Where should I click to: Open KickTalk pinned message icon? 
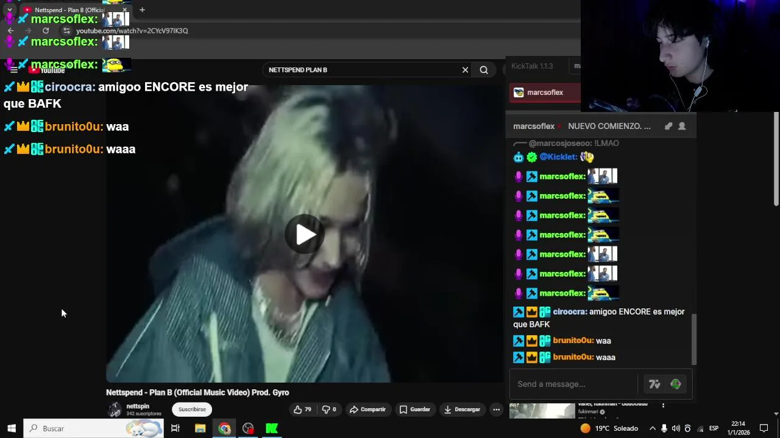(668, 126)
